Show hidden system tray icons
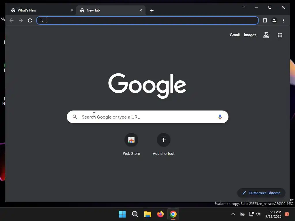This screenshot has width=295, height=221. (x=233, y=214)
